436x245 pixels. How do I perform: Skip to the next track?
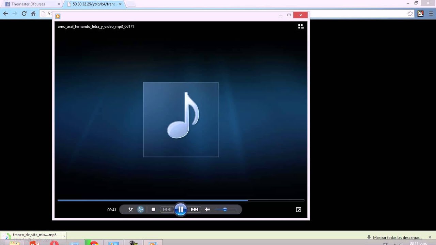click(194, 210)
